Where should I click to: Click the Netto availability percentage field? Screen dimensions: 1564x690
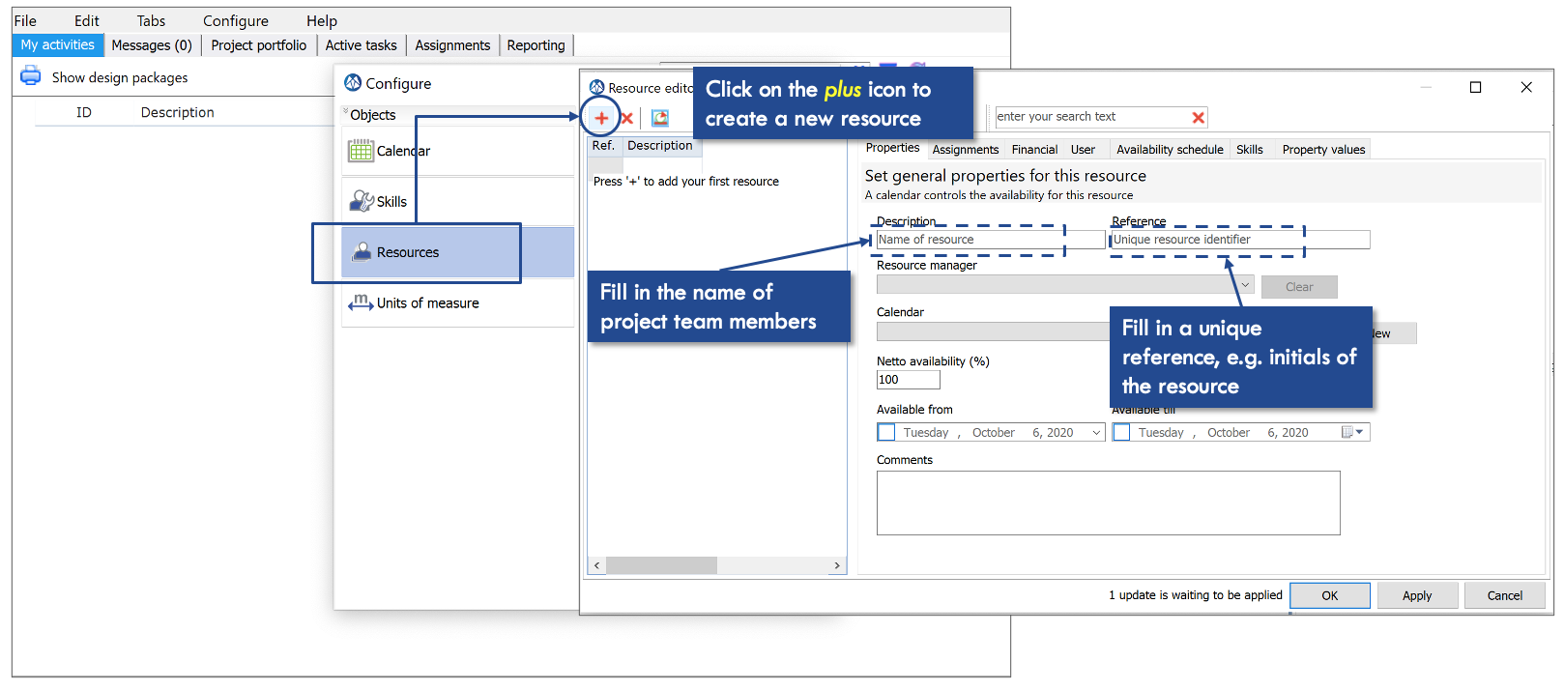[908, 380]
